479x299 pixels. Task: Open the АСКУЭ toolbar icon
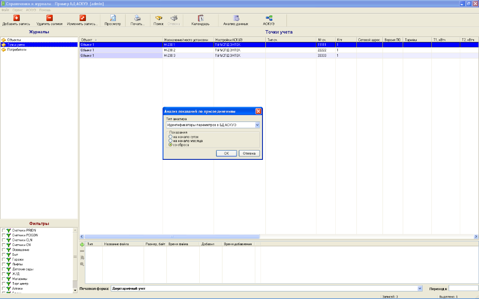(269, 18)
